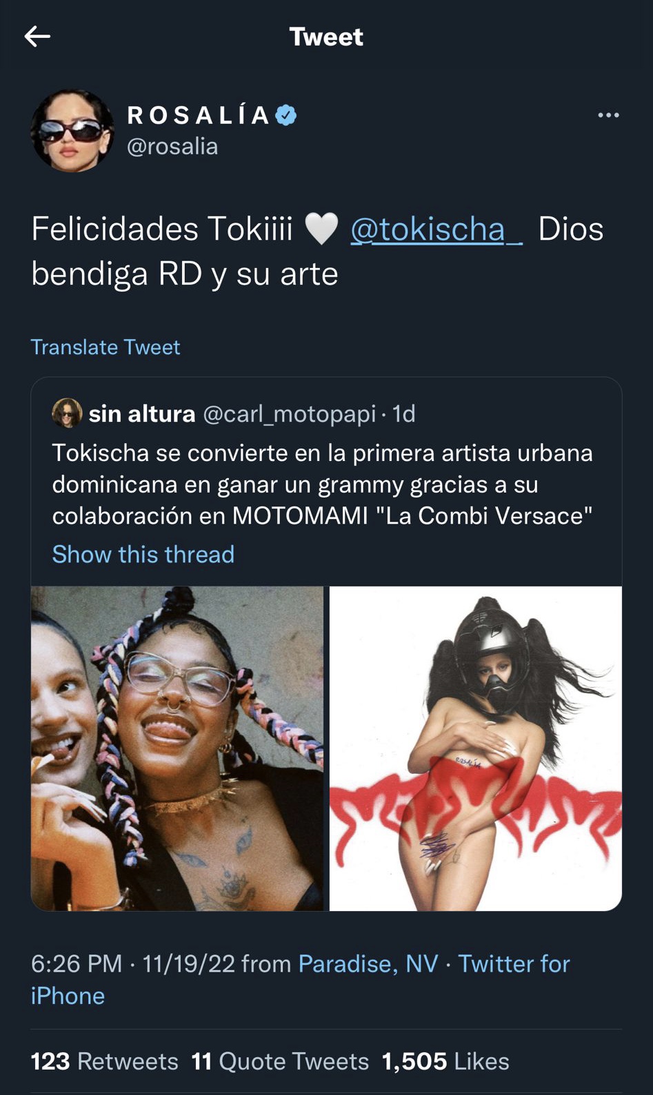Tap the ROSALÍA display name
Image resolution: width=653 pixels, height=1095 pixels.
(199, 115)
